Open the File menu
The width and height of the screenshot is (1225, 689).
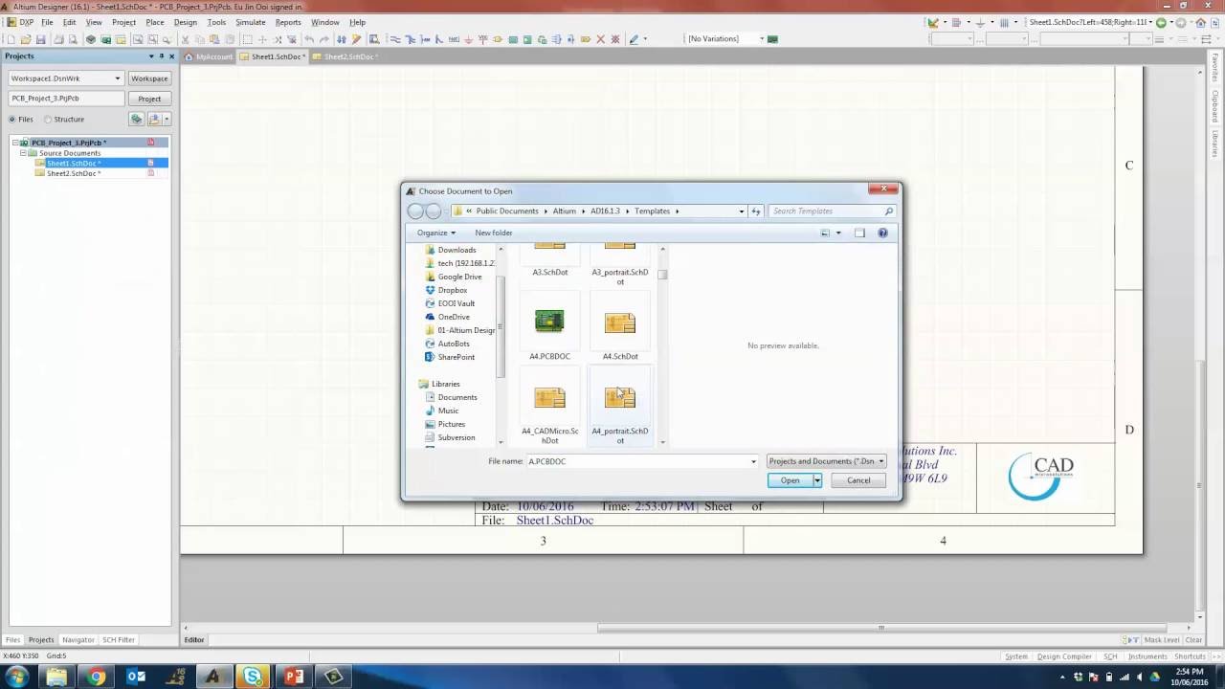pyautogui.click(x=47, y=22)
